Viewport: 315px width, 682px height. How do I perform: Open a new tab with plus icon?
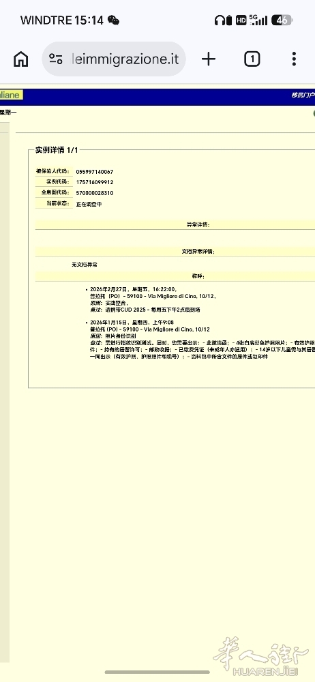[209, 59]
